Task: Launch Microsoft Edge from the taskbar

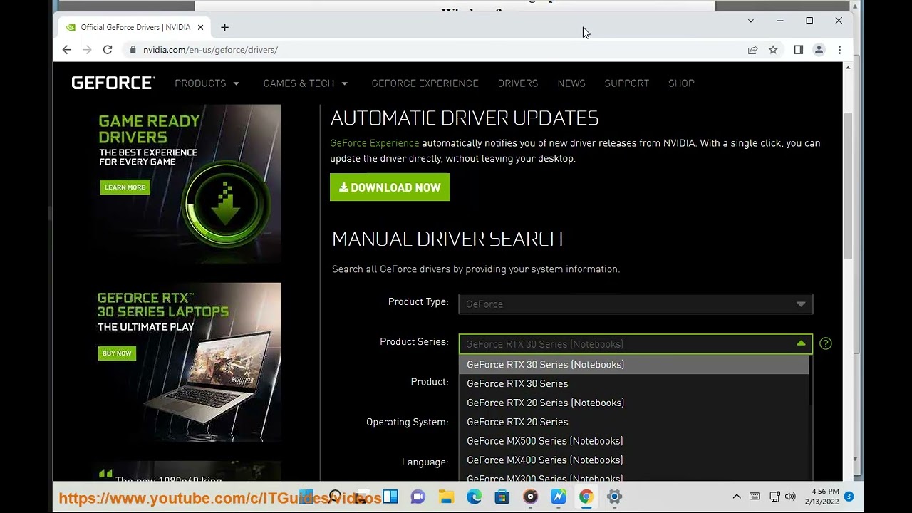Action: coord(475,497)
